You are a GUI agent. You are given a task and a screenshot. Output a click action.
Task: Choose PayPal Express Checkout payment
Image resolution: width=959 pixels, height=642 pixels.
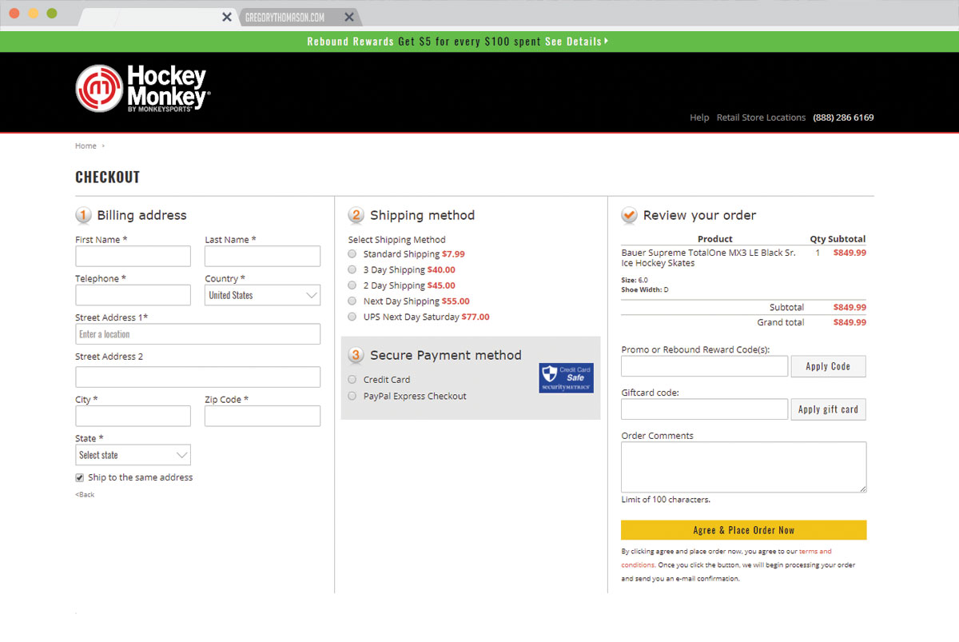click(352, 396)
